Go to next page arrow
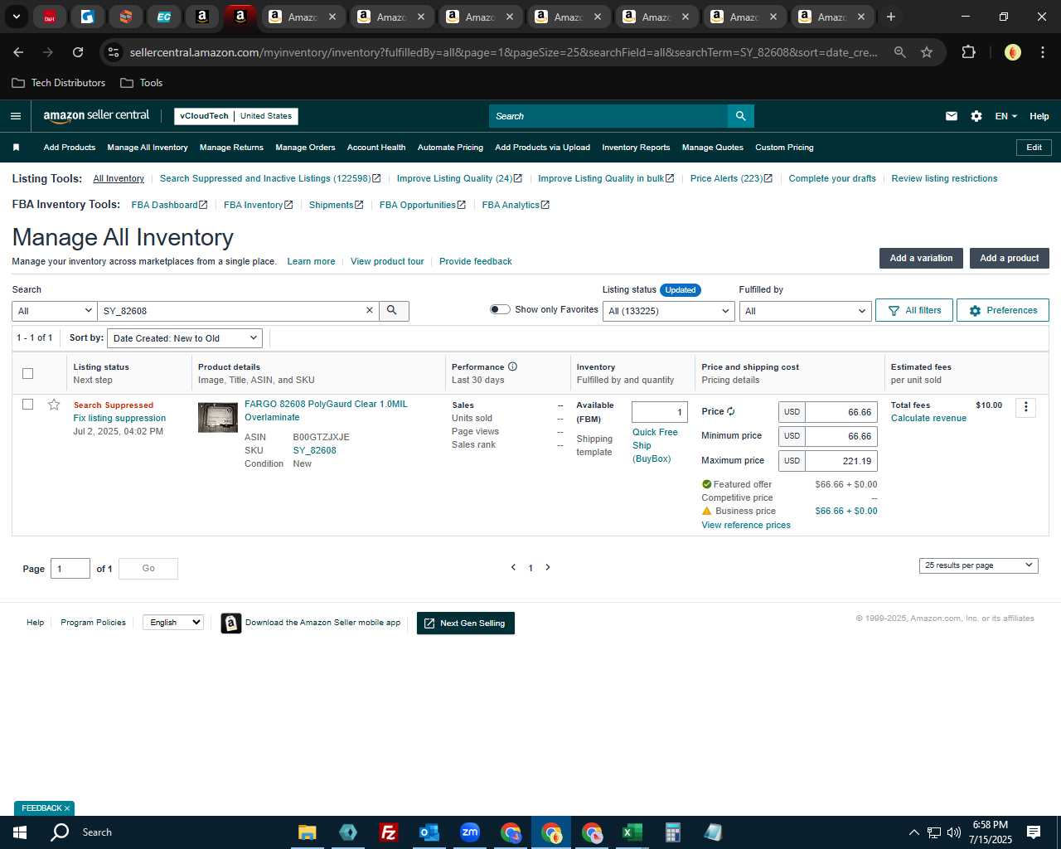 (548, 568)
